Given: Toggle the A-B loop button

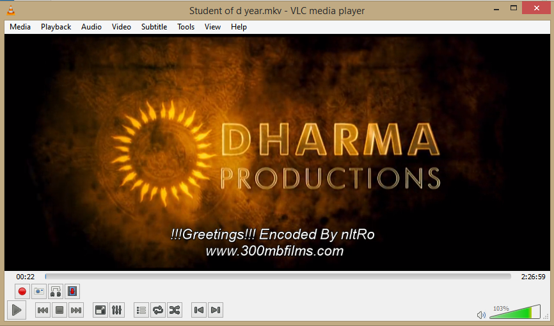Looking at the screenshot, I should pos(56,291).
